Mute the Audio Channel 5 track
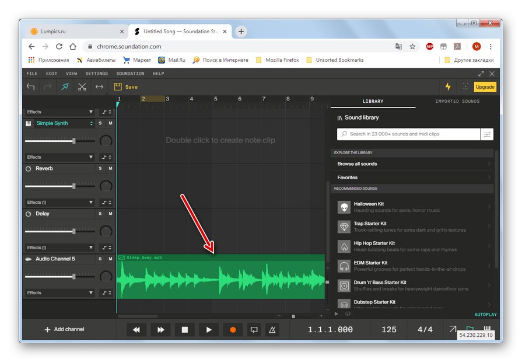This screenshot has width=522, height=362. [110, 259]
